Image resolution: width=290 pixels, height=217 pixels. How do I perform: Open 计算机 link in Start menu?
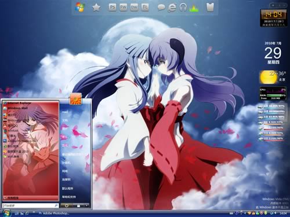coord(66,163)
